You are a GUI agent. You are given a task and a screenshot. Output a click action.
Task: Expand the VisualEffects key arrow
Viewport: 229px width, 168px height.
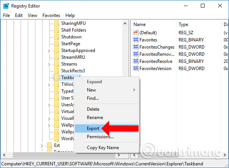tap(49, 119)
